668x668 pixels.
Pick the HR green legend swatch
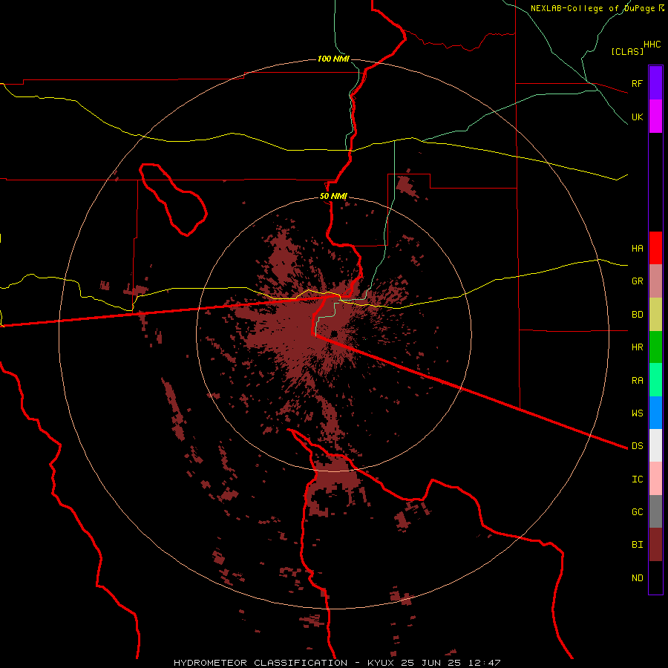[655, 347]
